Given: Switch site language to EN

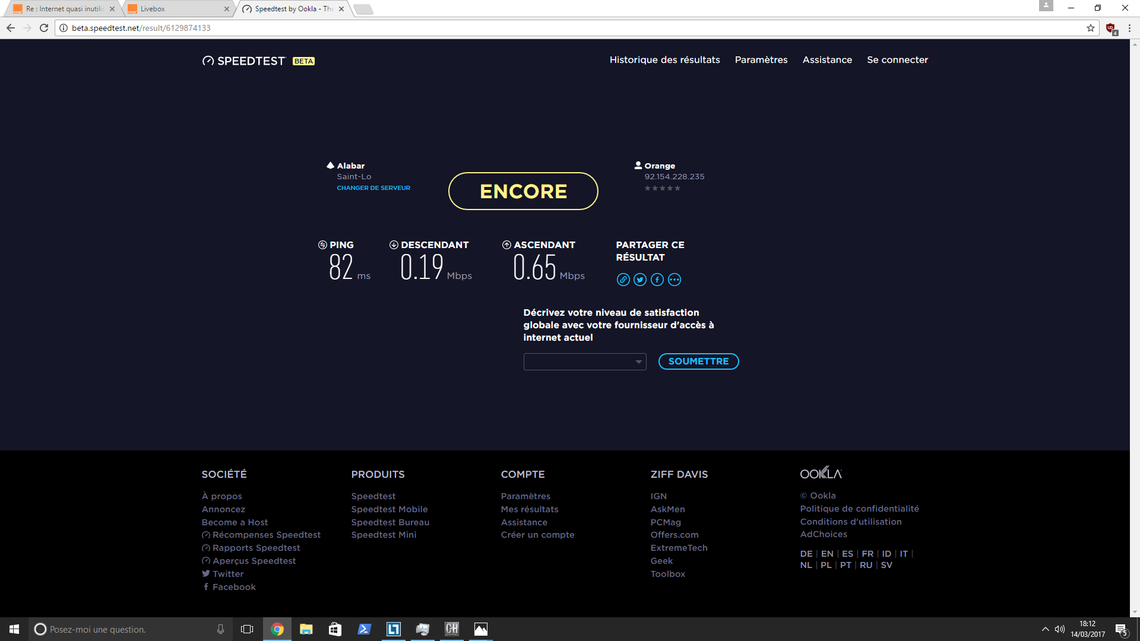Looking at the screenshot, I should [826, 553].
